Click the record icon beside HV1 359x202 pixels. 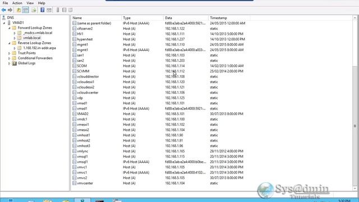coord(75,34)
